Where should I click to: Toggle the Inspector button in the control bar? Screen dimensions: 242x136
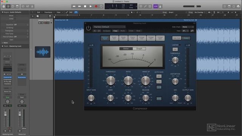[8, 6]
